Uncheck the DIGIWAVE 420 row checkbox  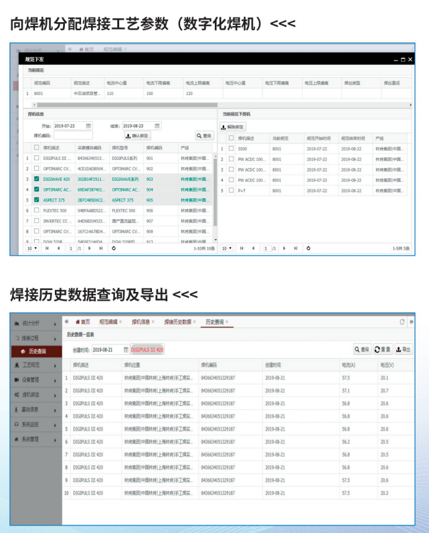click(36, 179)
